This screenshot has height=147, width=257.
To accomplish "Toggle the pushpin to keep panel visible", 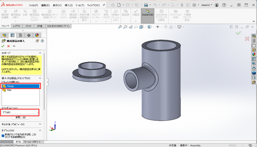I will (x=14, y=46).
